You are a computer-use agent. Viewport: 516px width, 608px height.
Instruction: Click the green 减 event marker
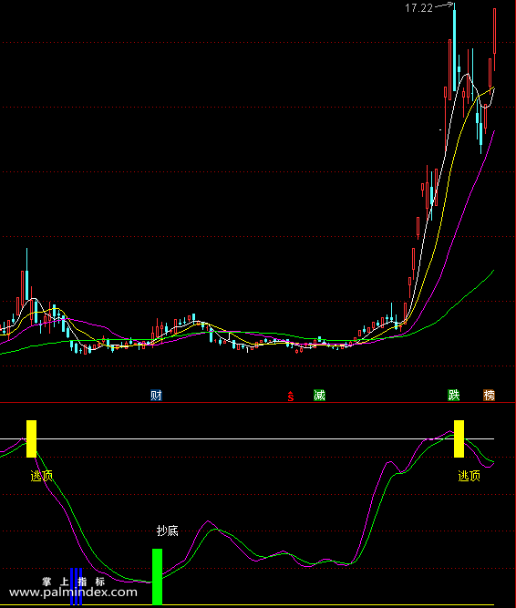pos(319,396)
